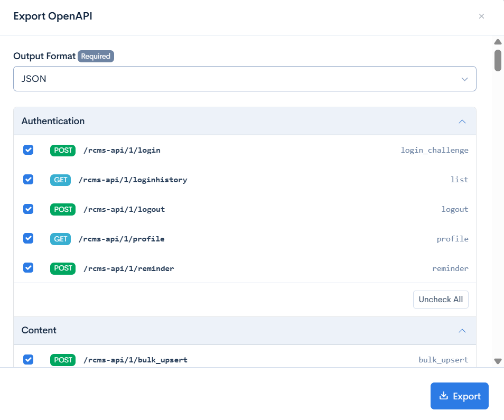Uncheck the loginhistory endpoint checkbox

point(29,180)
